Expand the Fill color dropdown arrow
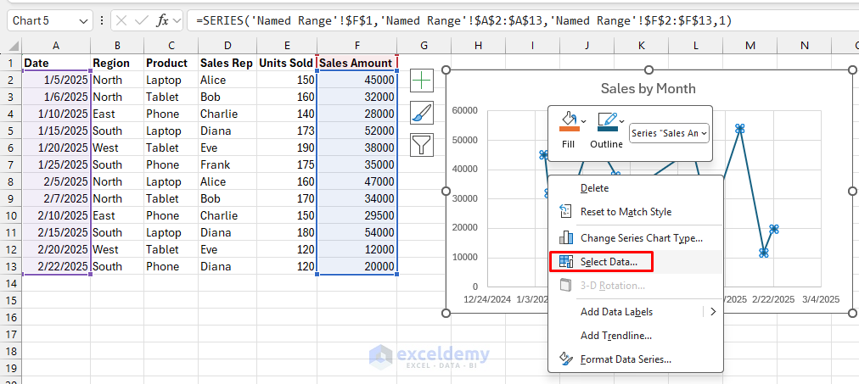This screenshot has width=859, height=384. pyautogui.click(x=583, y=121)
